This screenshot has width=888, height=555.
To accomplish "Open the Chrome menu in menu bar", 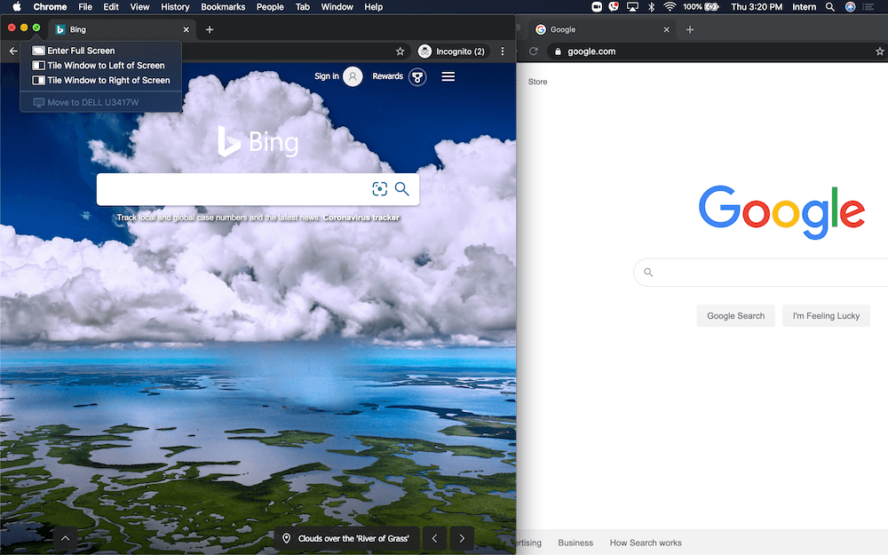I will coord(50,7).
